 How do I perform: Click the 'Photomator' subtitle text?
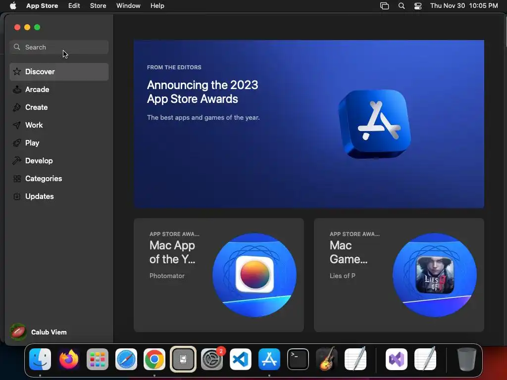(167, 276)
